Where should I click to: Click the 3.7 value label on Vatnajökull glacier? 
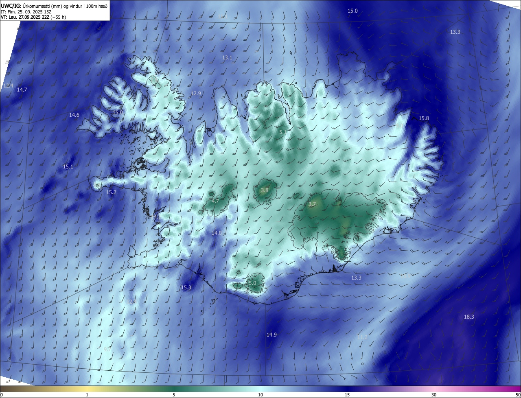[x=312, y=204]
